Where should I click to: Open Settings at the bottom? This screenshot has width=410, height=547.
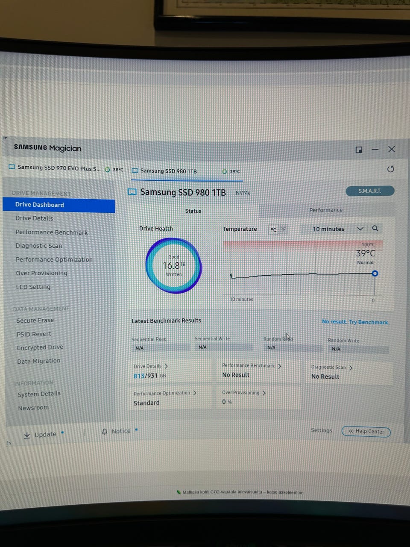coord(321,430)
